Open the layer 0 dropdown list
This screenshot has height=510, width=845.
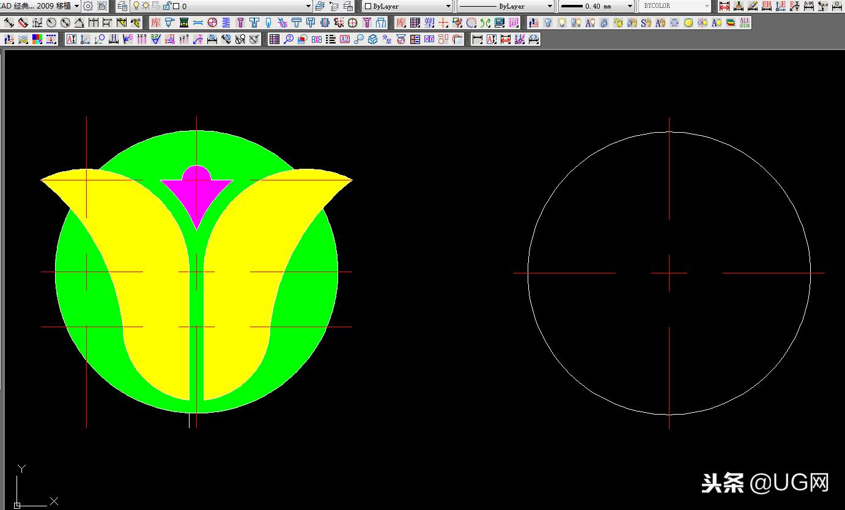click(308, 6)
